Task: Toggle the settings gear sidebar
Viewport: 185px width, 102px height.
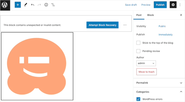Action: pos(173,5)
